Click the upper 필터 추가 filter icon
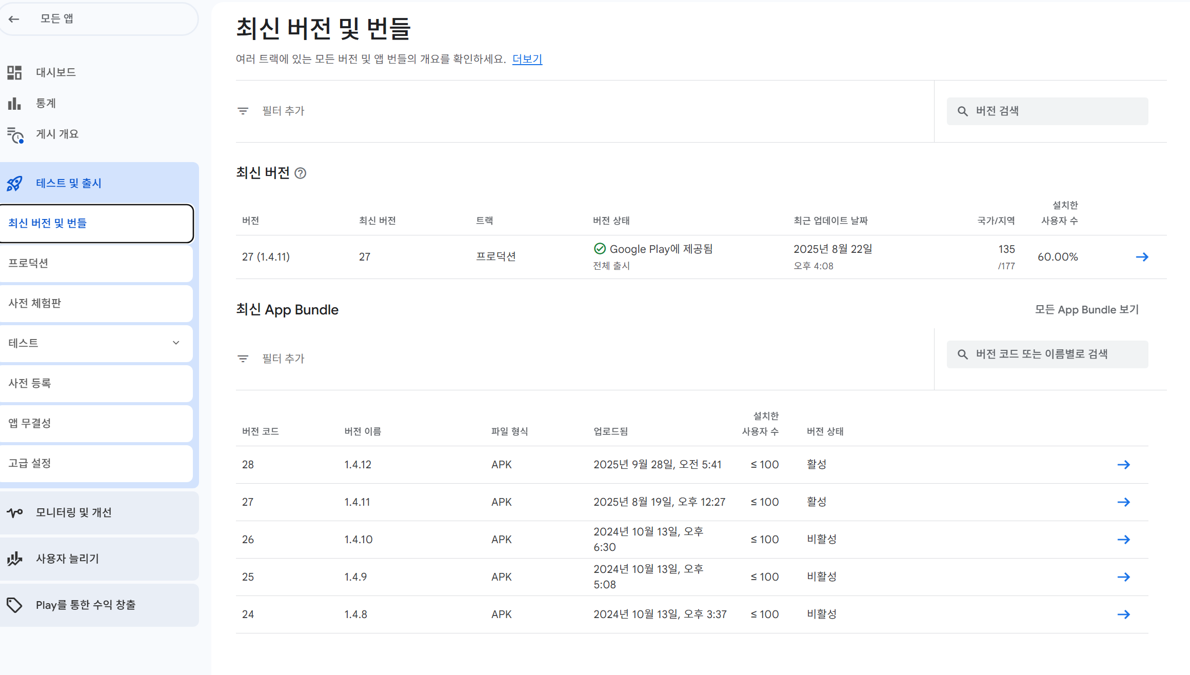 (x=243, y=111)
